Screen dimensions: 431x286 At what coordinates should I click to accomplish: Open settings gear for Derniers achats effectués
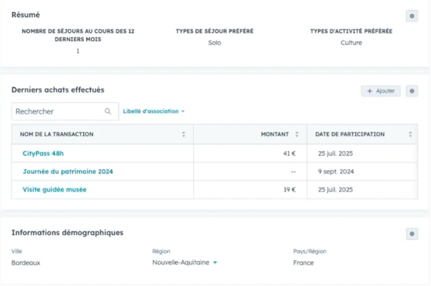point(412,91)
